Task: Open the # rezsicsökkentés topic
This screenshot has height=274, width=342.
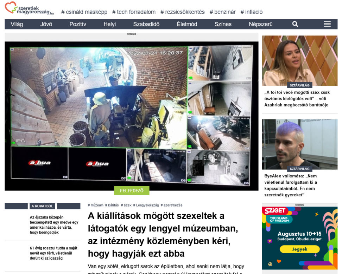Action: pyautogui.click(x=183, y=12)
